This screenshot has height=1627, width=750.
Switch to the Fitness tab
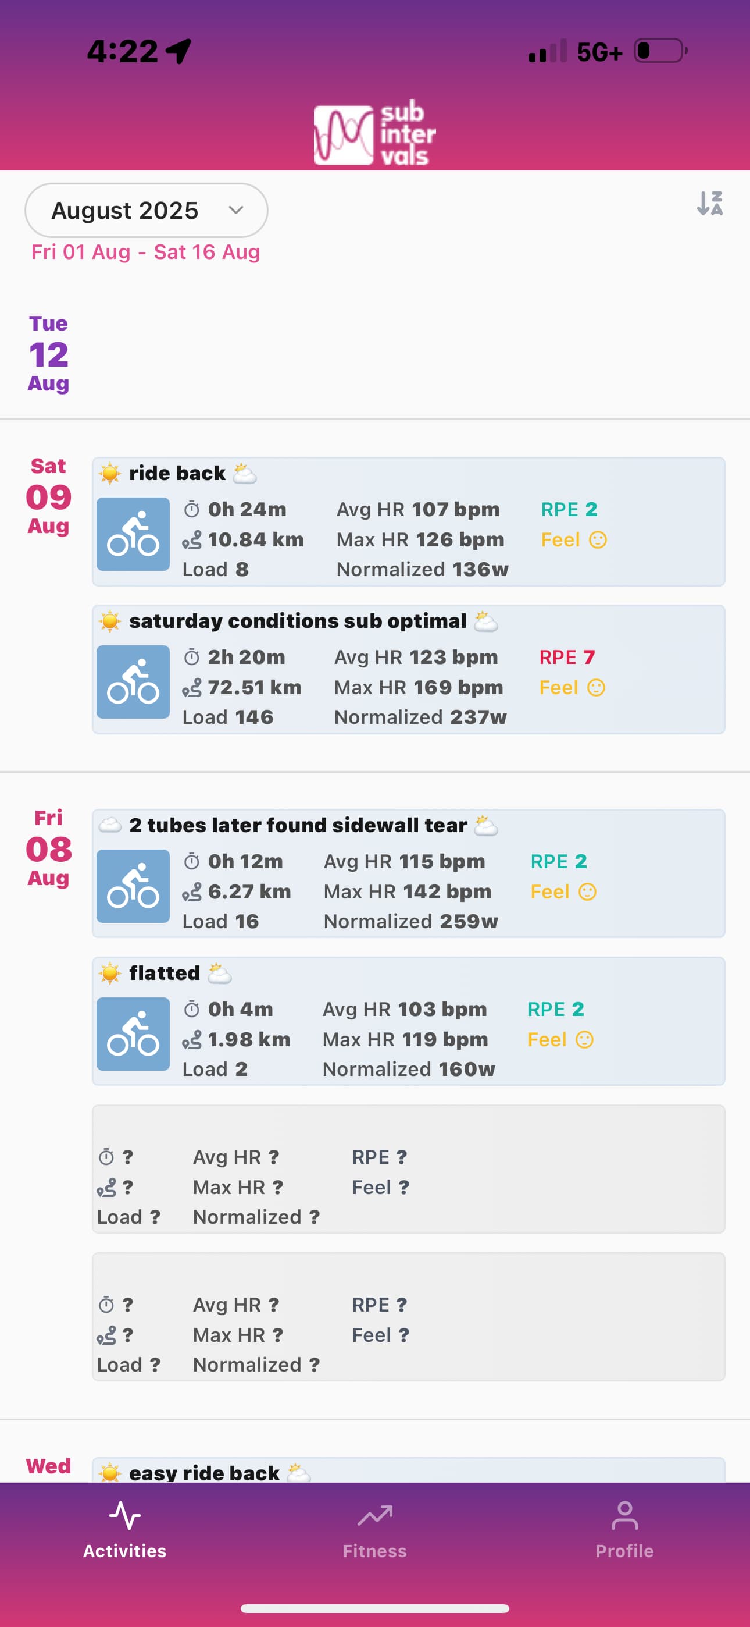pyautogui.click(x=375, y=1530)
